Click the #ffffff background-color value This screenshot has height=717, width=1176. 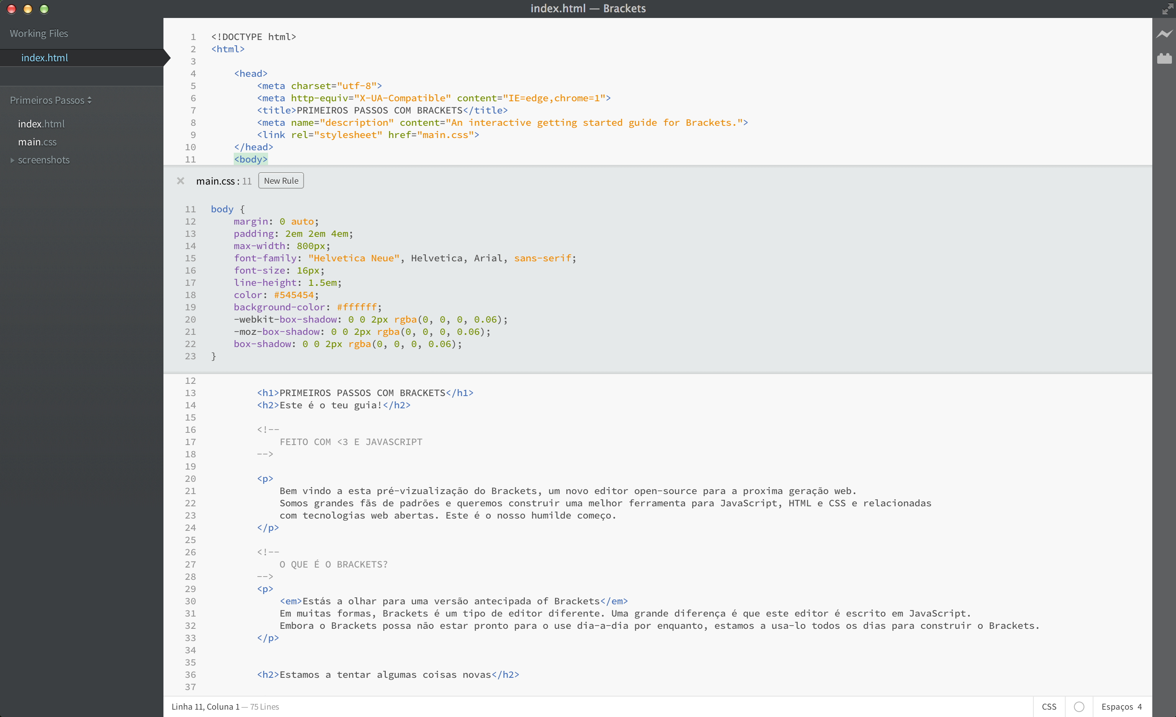tap(357, 307)
